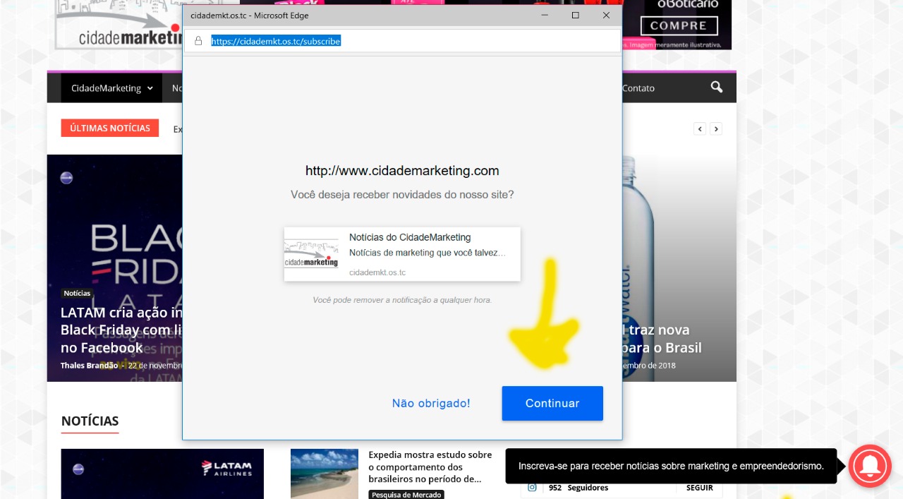Click the CidadeMarketing site logo
The height and width of the screenshot is (499, 903).
point(119,25)
